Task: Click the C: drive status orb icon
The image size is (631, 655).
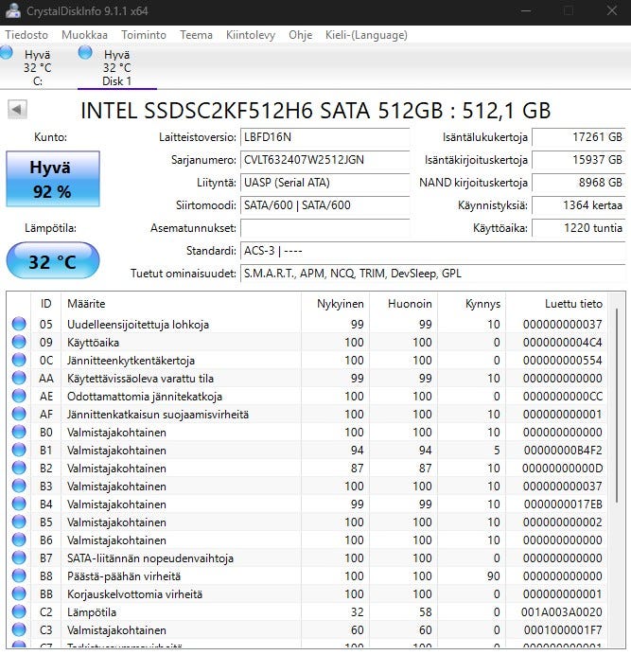Action: (7, 53)
